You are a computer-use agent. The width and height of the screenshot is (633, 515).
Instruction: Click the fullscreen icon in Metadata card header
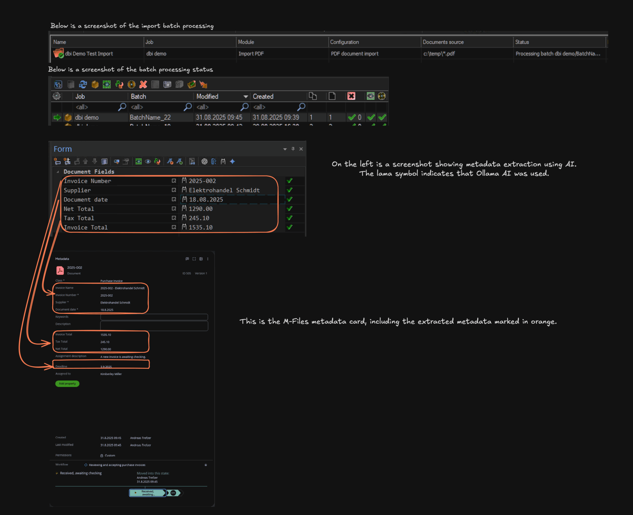pos(194,259)
